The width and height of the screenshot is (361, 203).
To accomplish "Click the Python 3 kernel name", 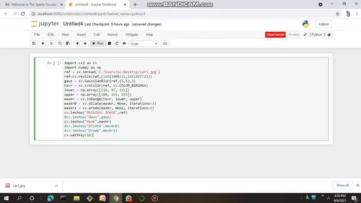I will pos(318,35).
